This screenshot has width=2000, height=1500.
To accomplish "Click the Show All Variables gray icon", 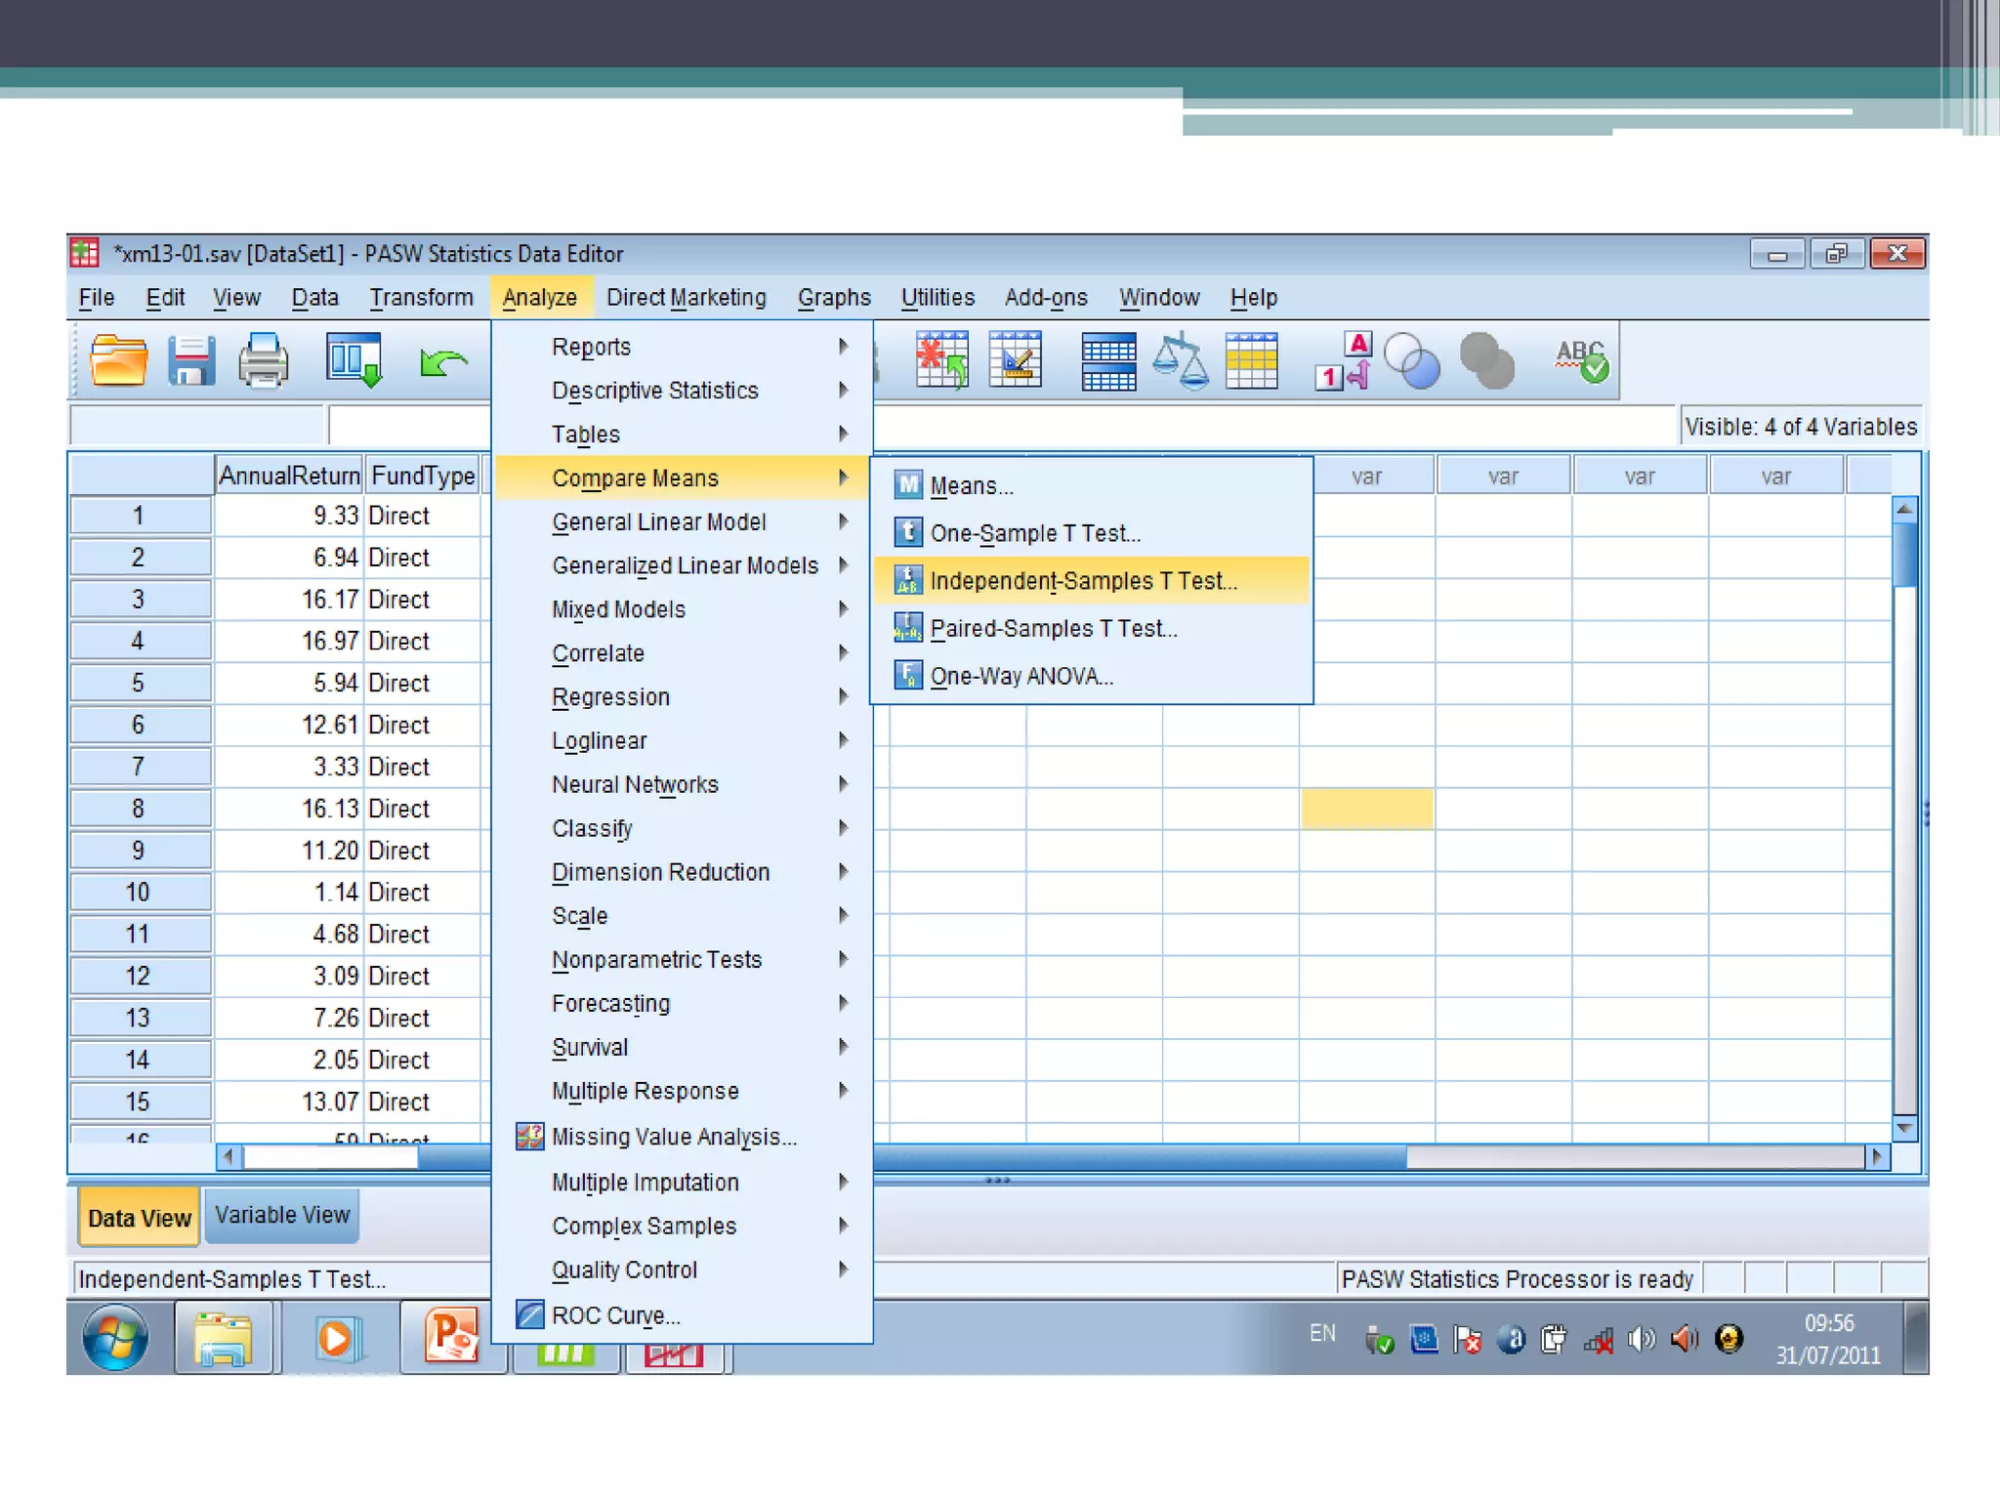I will 1486,360.
